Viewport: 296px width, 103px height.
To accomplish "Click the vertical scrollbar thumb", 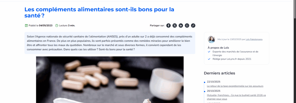I will coord(295,9).
